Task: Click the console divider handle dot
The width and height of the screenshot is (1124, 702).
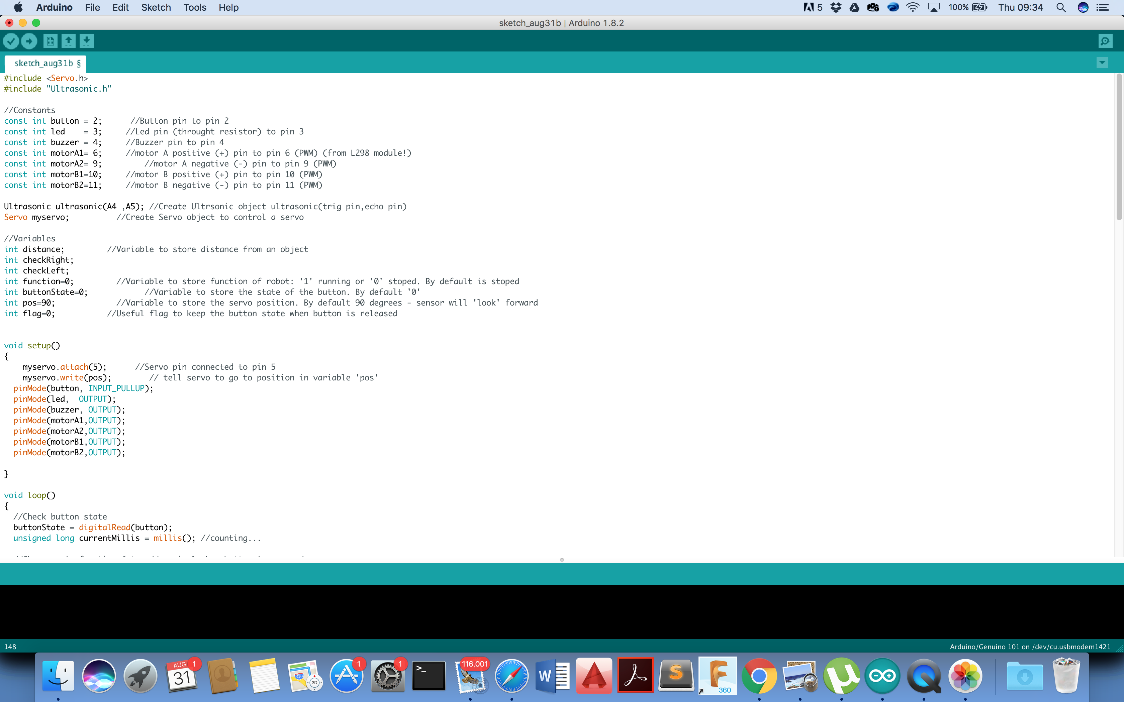Action: pos(562,560)
